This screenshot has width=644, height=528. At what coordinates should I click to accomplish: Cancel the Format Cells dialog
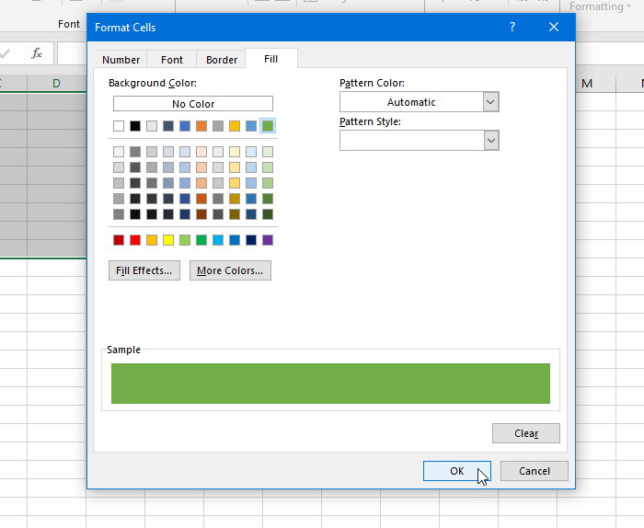pos(534,471)
